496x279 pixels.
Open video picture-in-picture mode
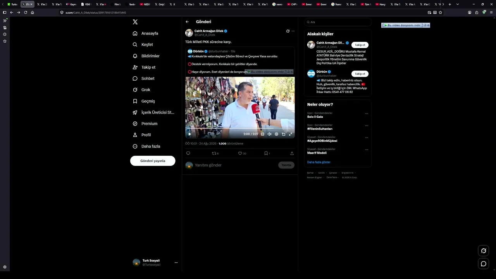click(283, 134)
